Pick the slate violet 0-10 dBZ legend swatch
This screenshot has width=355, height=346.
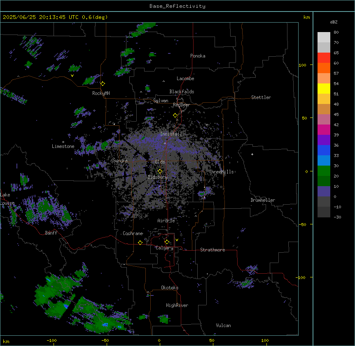click(324, 191)
